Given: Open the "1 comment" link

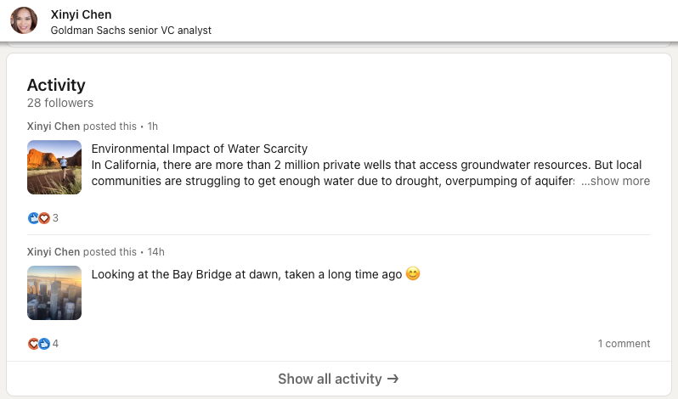Looking at the screenshot, I should (624, 344).
